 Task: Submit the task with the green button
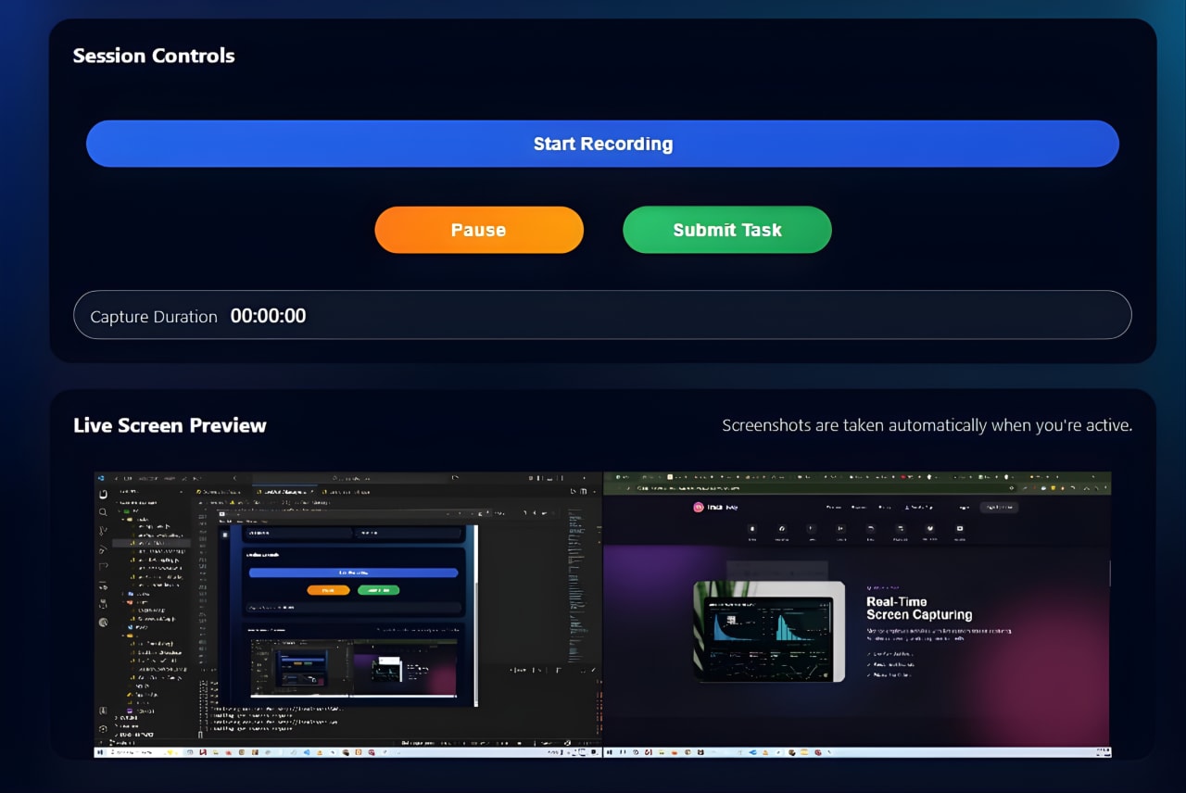click(727, 230)
